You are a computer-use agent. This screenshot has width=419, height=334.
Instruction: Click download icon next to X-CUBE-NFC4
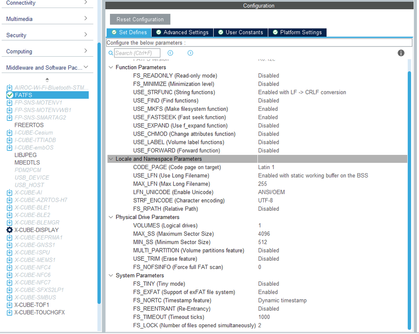(x=9, y=267)
